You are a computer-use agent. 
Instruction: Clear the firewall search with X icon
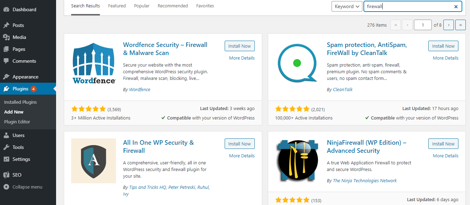coord(456,6)
